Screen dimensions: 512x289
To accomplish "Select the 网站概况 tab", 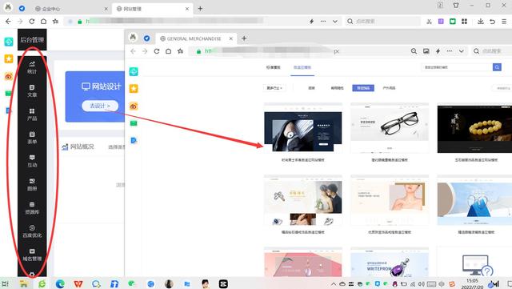I will pyautogui.click(x=78, y=147).
